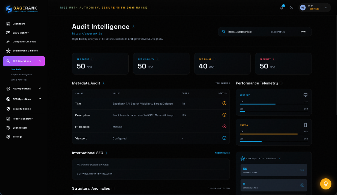The width and height of the screenshot is (337, 195).
Task: Click Structural Anomalies info icon
Action: (113, 188)
